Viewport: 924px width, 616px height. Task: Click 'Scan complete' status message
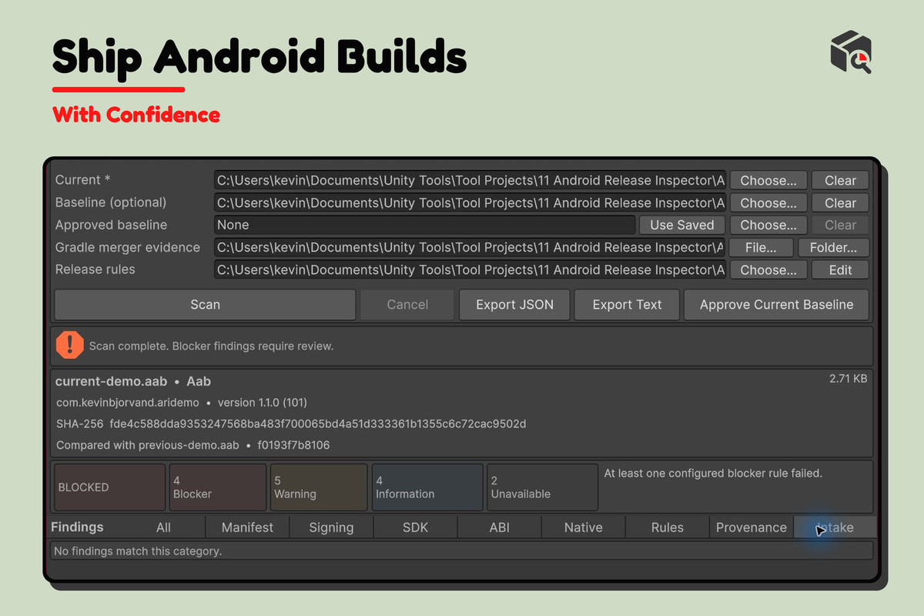[211, 346]
